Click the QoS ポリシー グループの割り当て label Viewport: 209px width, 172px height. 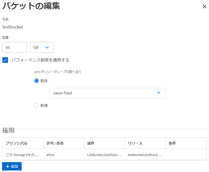point(58,72)
